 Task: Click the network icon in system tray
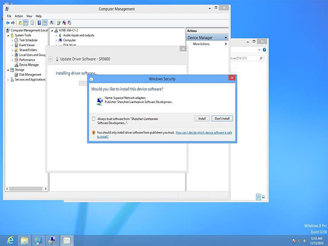tap(300, 241)
